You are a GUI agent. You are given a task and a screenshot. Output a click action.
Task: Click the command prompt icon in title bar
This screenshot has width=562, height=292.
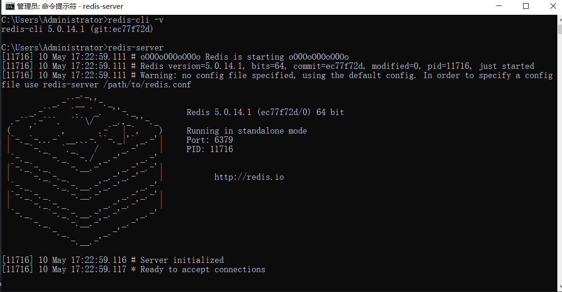pos(9,6)
